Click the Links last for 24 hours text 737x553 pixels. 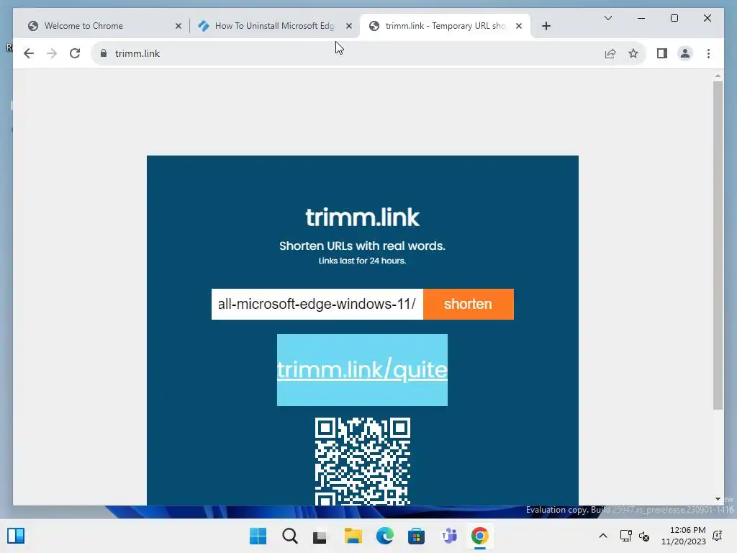coord(362,261)
